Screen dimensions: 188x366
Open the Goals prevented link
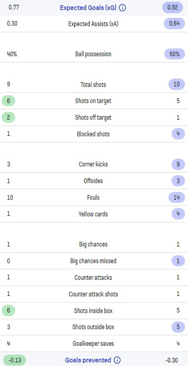click(x=88, y=360)
